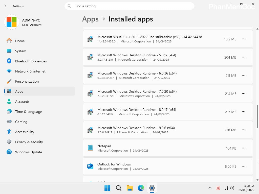Click the vertical scrollbar thumb
259x194 pixels.
tap(257, 116)
